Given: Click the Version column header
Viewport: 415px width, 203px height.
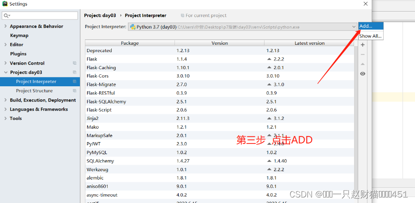Looking at the screenshot, I should (220, 43).
